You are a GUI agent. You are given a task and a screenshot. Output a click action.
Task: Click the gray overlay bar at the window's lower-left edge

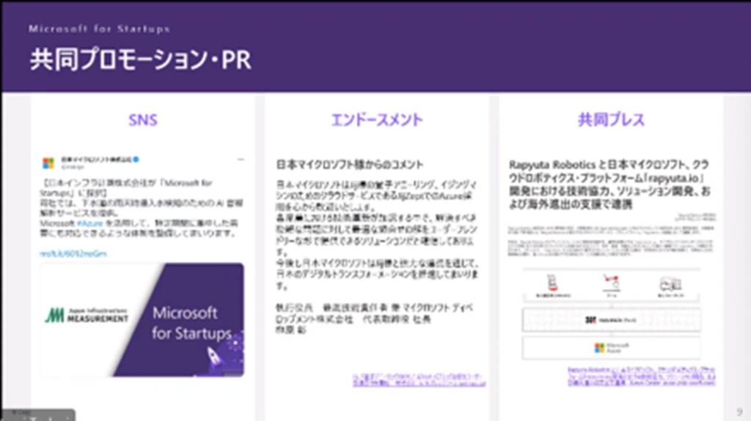[38, 415]
